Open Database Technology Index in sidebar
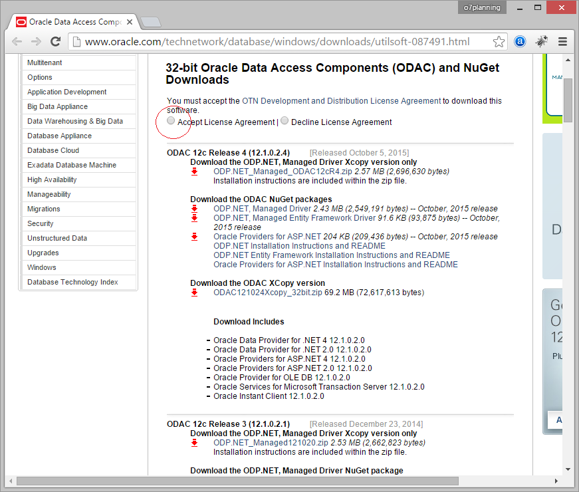Screen dimensions: 579x492 79,282
